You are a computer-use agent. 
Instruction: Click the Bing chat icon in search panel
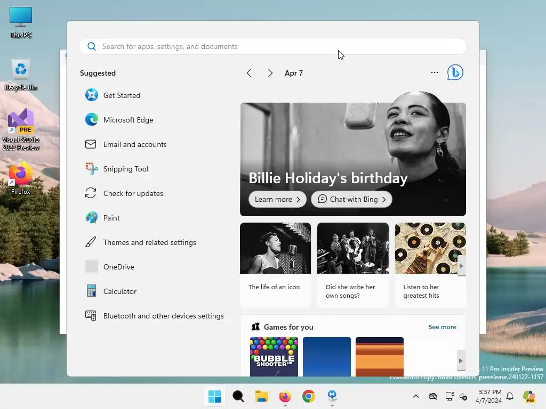(455, 72)
